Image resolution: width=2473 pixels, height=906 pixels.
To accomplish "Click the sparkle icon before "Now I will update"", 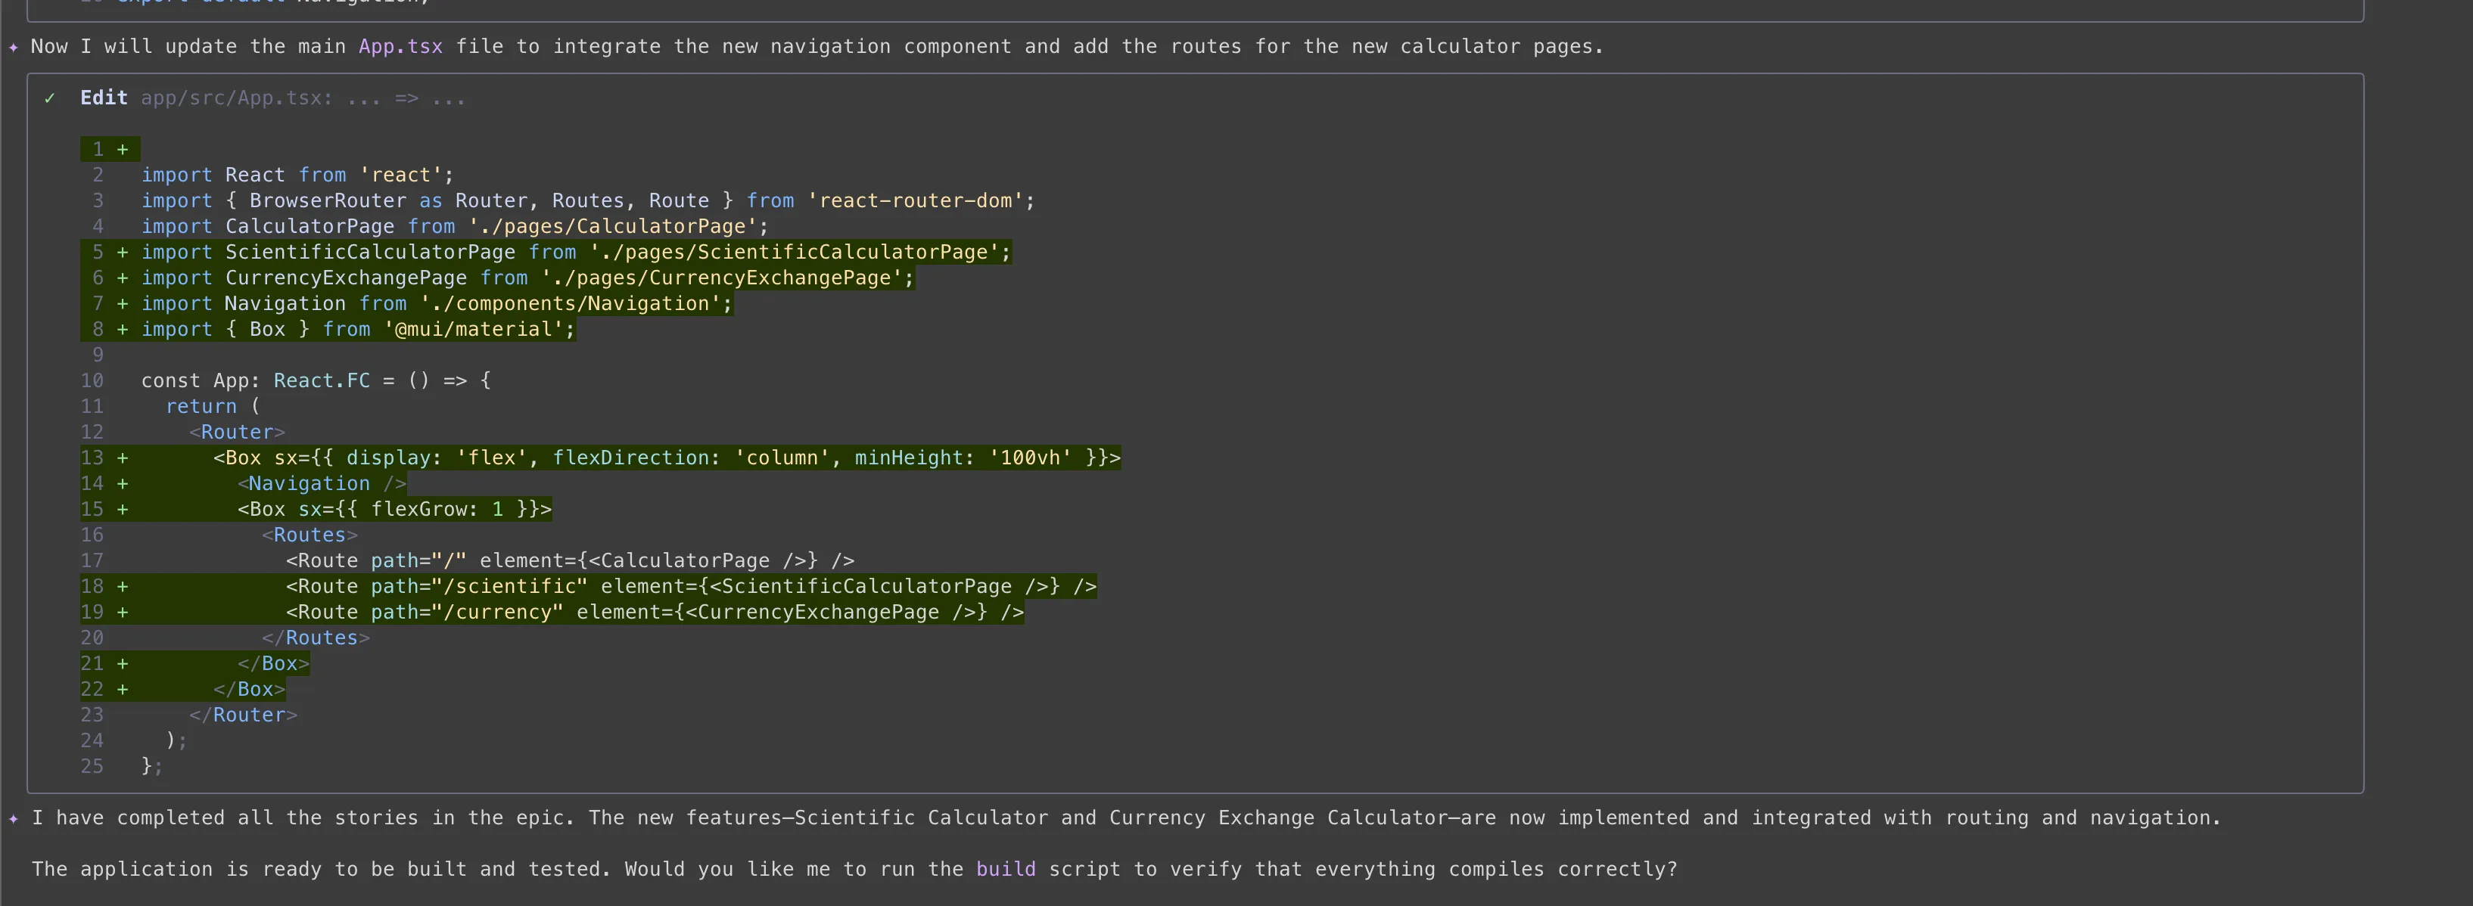I will coord(14,47).
